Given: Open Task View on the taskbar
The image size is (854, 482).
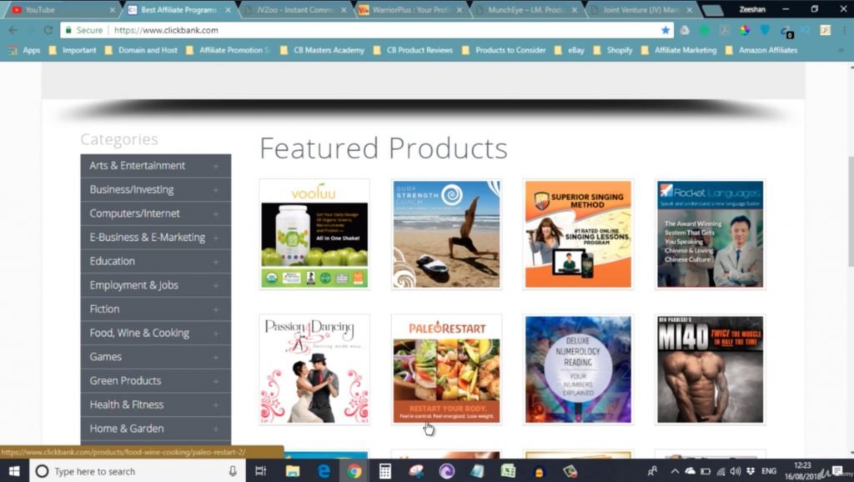Looking at the screenshot, I should click(261, 471).
